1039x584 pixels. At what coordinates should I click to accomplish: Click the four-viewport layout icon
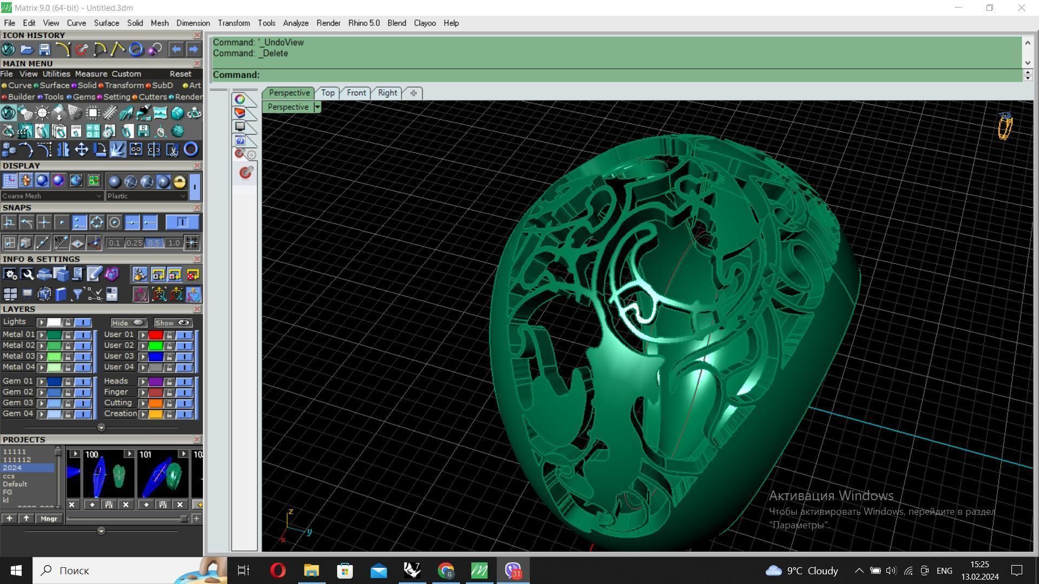pyautogui.click(x=10, y=294)
